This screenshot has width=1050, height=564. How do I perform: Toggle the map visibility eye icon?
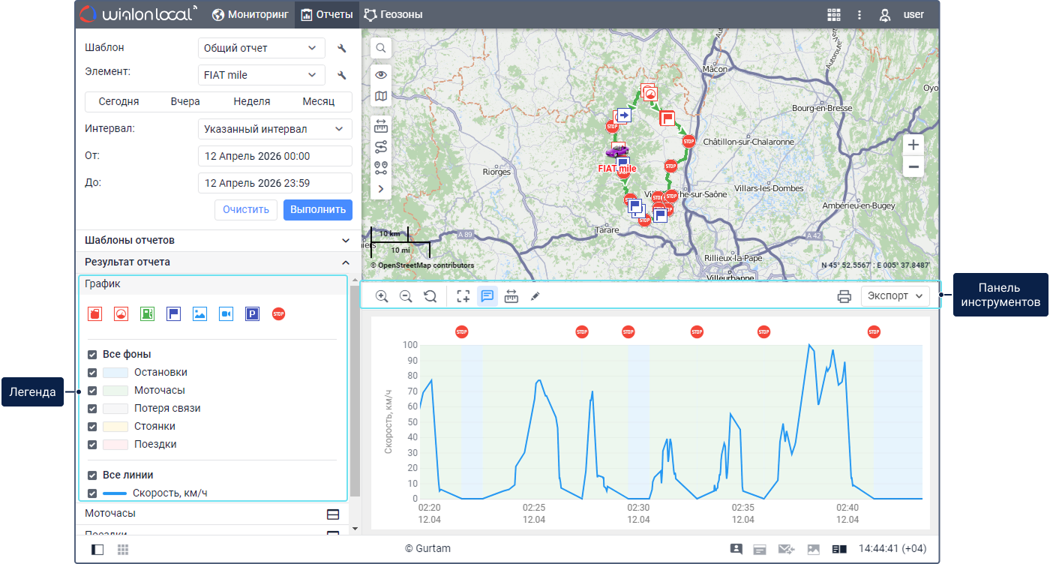pos(381,74)
